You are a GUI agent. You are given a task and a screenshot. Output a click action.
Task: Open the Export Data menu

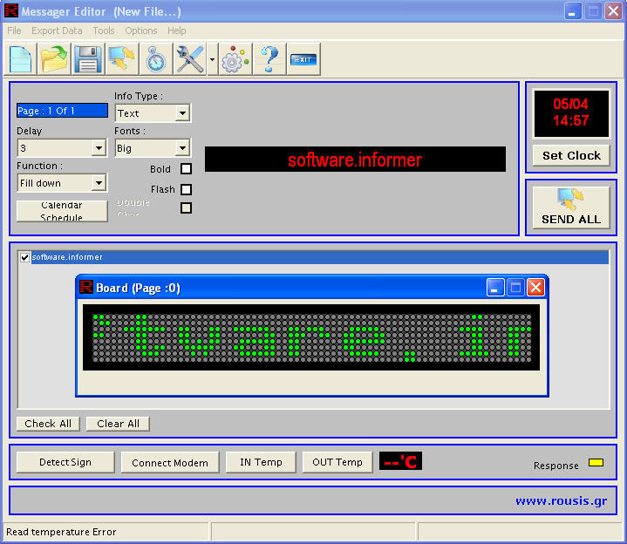click(57, 31)
